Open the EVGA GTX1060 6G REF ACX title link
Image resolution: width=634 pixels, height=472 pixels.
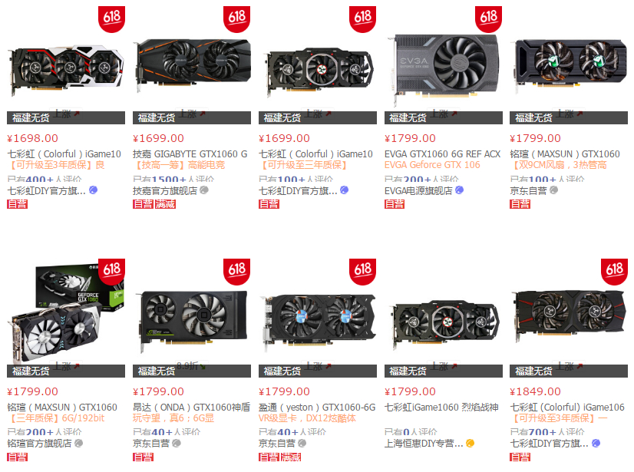(x=442, y=154)
